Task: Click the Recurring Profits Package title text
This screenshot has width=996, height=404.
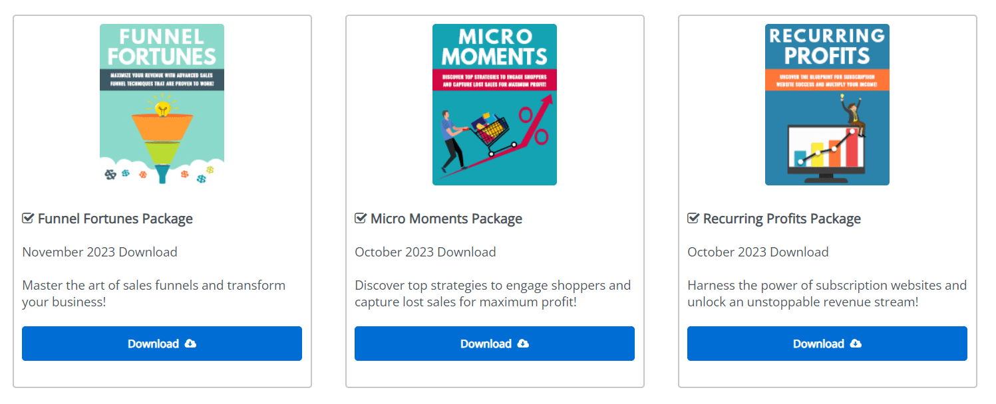Action: 782,219
